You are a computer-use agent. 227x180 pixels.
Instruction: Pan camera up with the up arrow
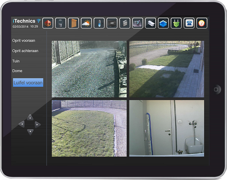click(30, 117)
